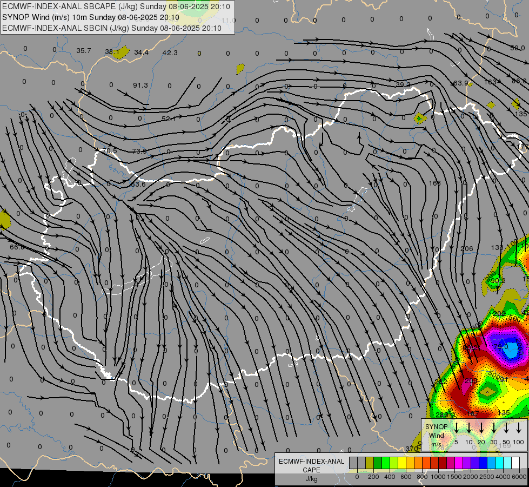Viewport: 529px width, 487px height.
Task: Click the 30 m/s wind arrow in legend
Action: click(x=494, y=427)
